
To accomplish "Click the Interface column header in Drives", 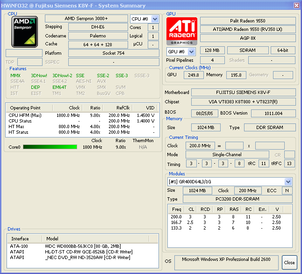I will [20, 238].
